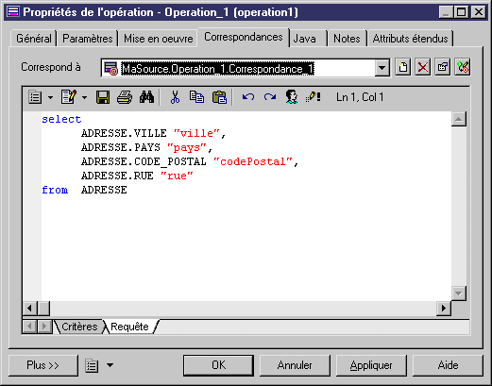Click the Redo arrow icon
The image size is (492, 386).
tap(270, 97)
